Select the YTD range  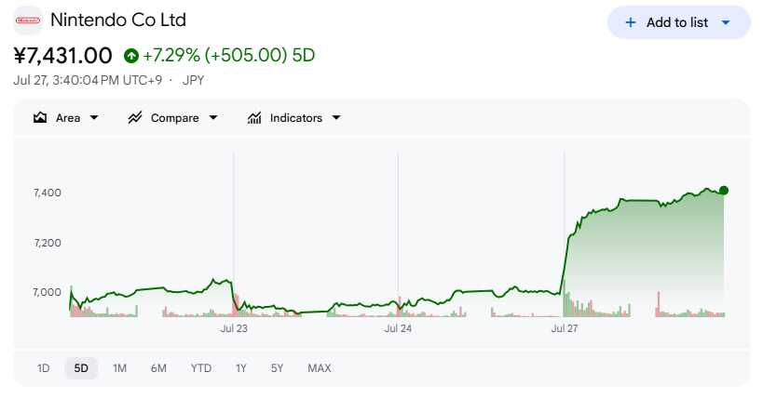tap(201, 368)
